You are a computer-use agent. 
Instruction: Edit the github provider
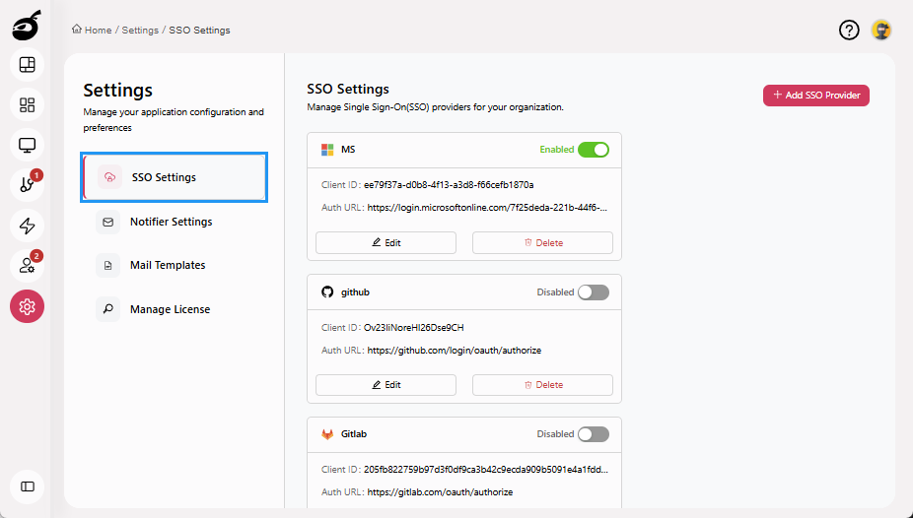click(x=386, y=385)
